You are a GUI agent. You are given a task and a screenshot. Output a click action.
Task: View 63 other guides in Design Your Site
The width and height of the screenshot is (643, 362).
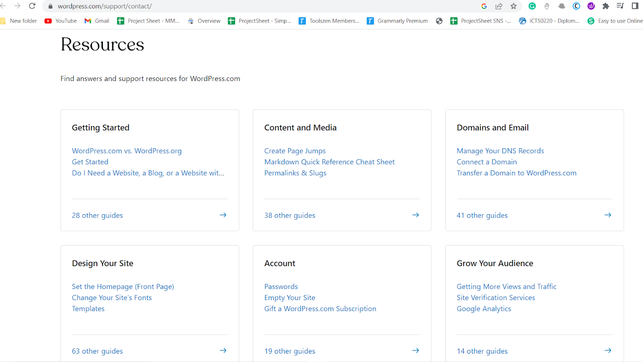tap(97, 351)
